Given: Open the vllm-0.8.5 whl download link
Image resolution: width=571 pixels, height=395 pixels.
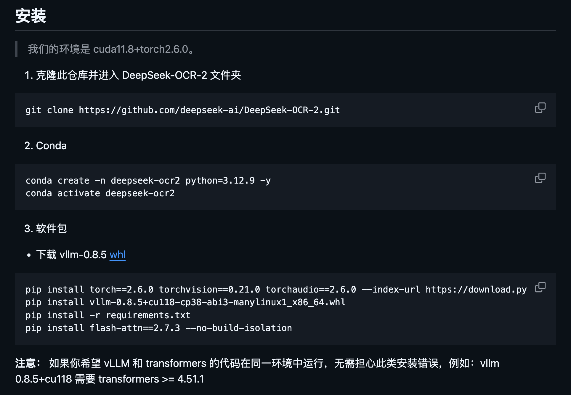Looking at the screenshot, I should [117, 255].
